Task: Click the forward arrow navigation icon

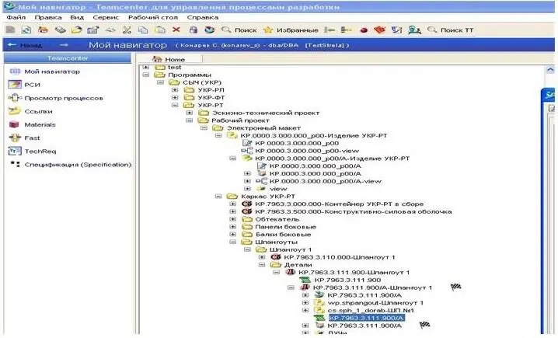Action: pyautogui.click(x=64, y=45)
